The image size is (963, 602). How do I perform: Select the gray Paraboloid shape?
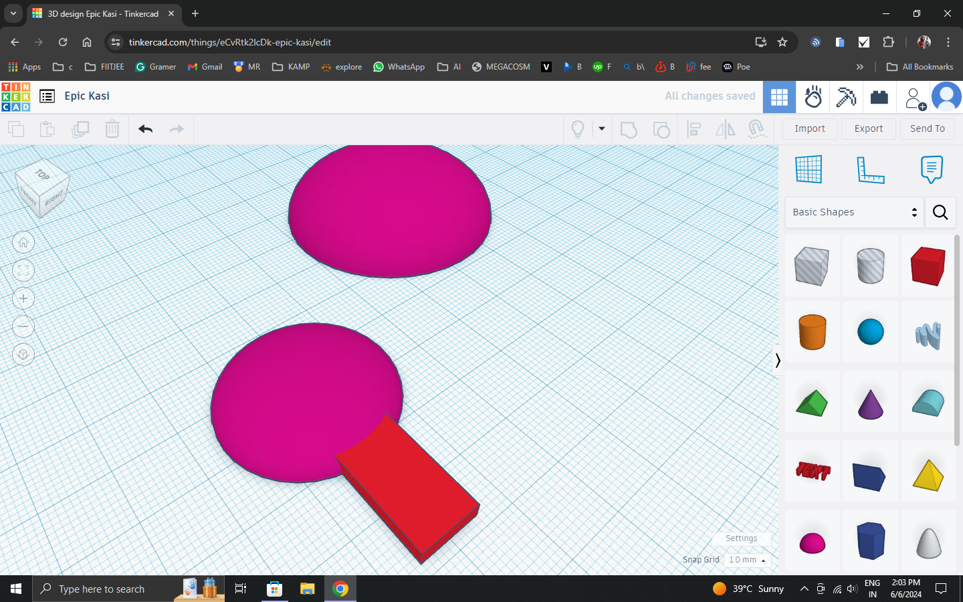click(928, 542)
